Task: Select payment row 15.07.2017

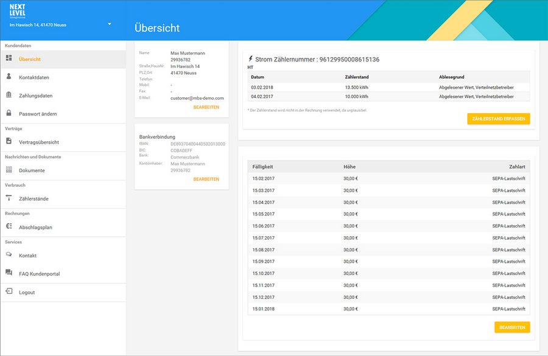Action: tap(388, 238)
